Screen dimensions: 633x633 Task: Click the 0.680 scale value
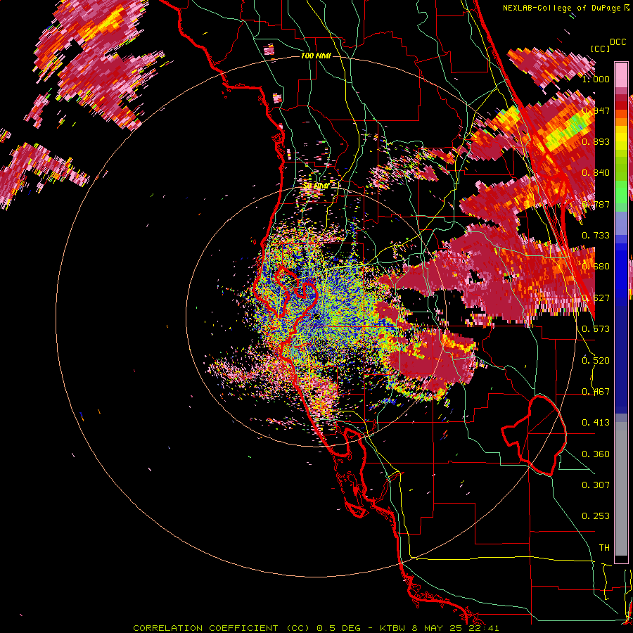click(596, 267)
